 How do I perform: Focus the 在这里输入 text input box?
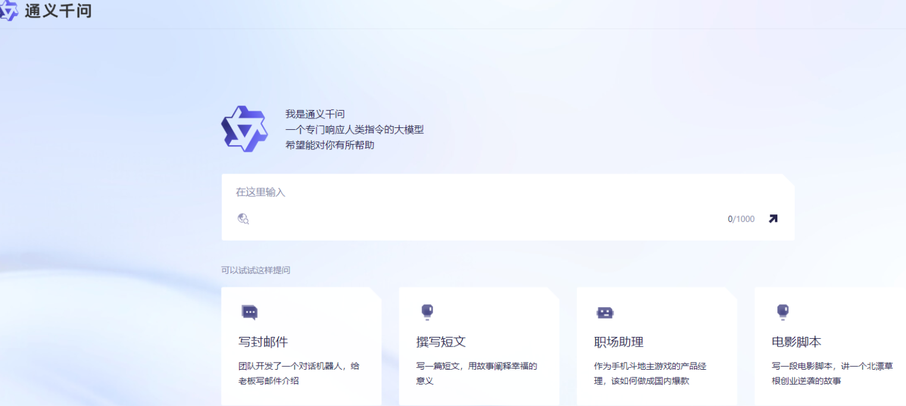pos(508,207)
